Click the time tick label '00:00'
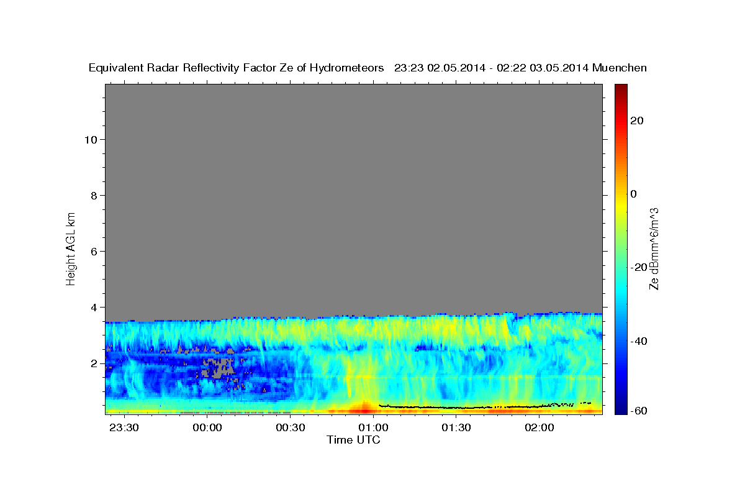 207,428
